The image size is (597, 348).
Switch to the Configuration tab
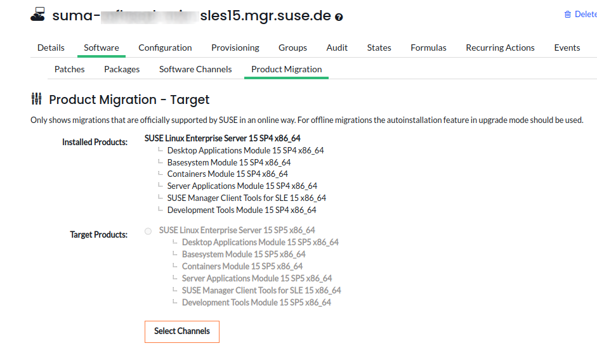click(x=165, y=48)
